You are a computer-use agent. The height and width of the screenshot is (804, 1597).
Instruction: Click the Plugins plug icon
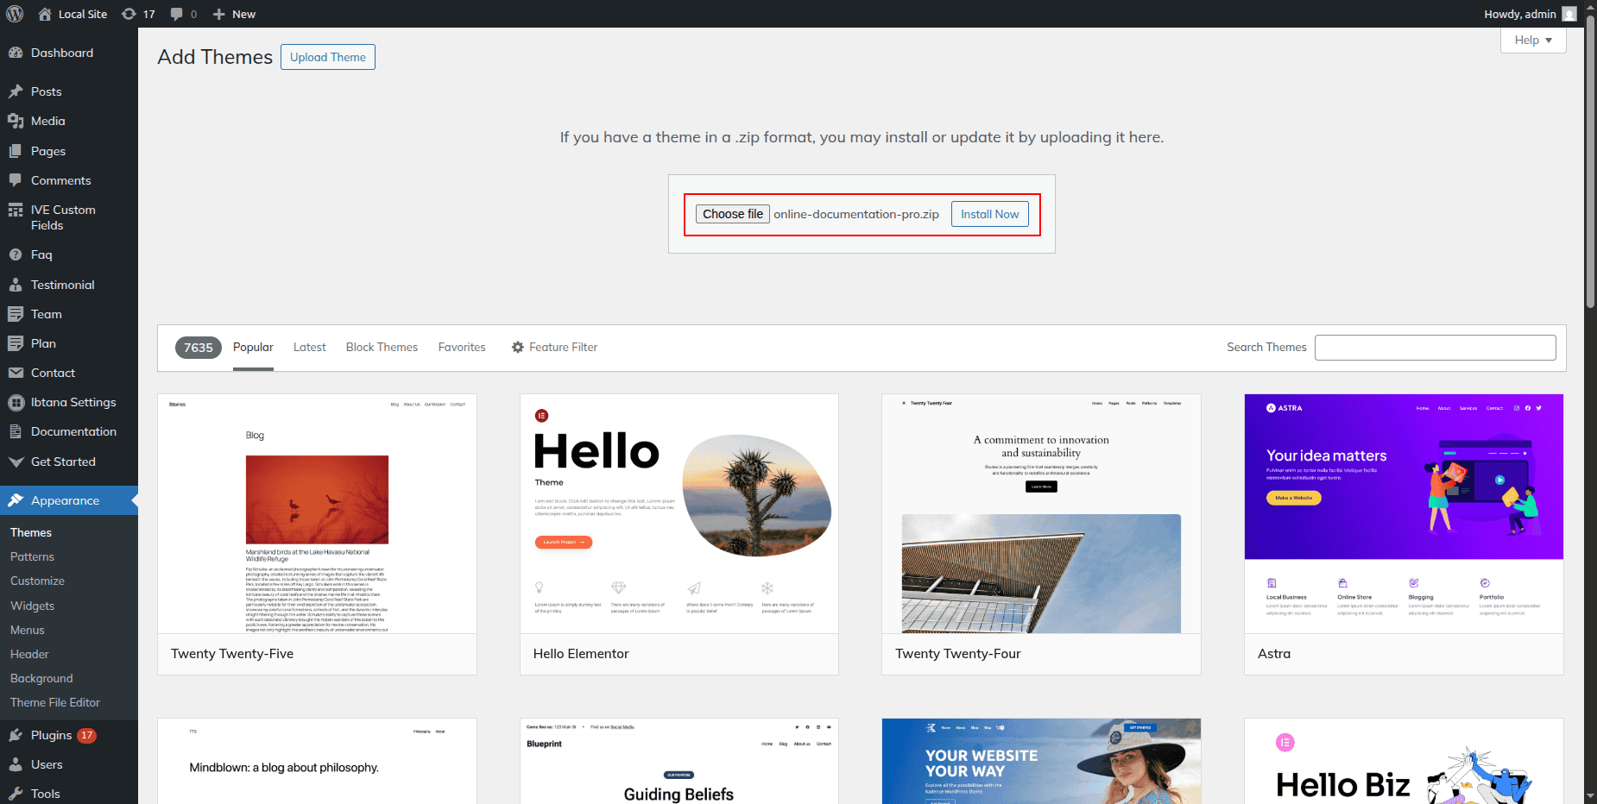(16, 735)
